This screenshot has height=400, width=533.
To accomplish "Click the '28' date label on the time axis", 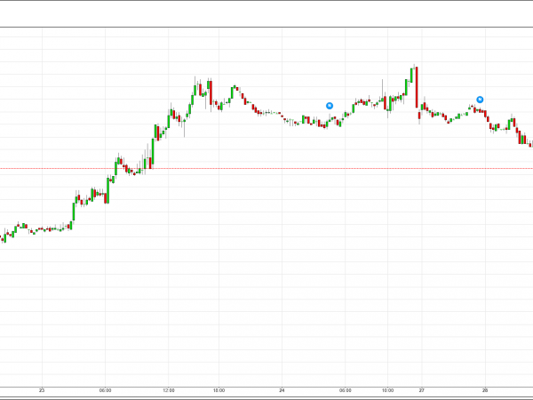I will 485,390.
